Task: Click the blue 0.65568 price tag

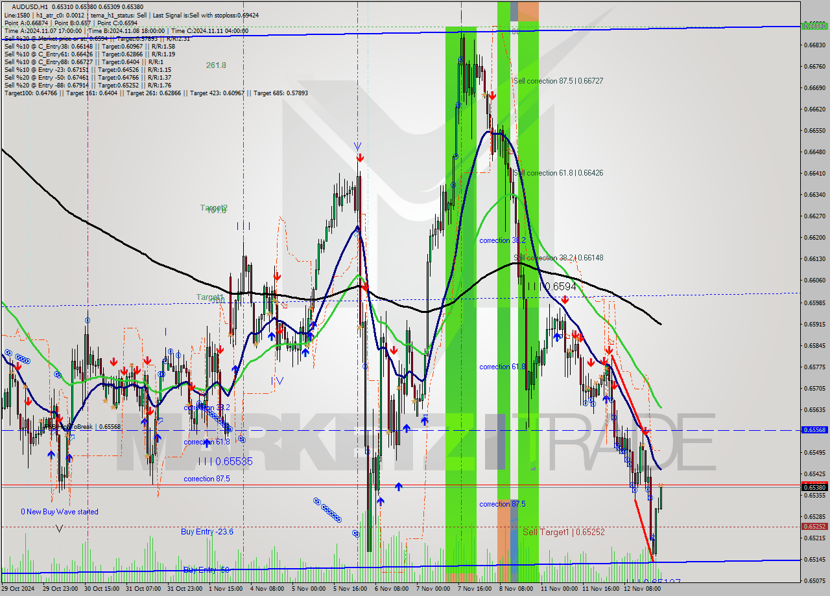Action: tap(814, 430)
